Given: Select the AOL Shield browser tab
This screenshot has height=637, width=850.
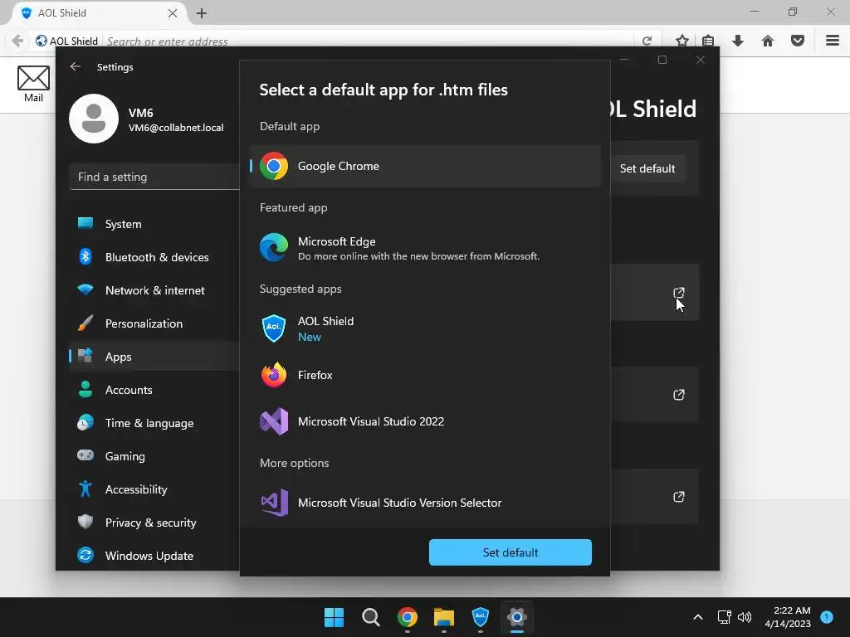Looking at the screenshot, I should coord(99,13).
